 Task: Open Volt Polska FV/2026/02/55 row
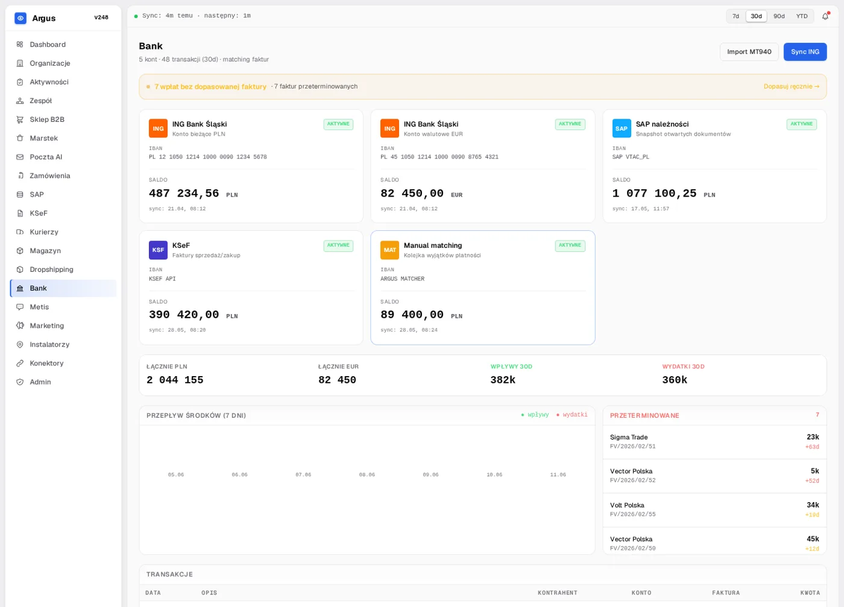[x=714, y=510]
